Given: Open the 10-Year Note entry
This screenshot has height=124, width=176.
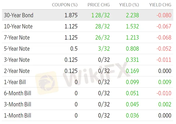Looking at the screenshot, I should point(18,26).
